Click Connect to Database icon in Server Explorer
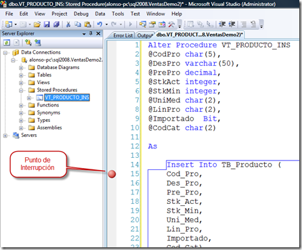This screenshot has width=302, height=250. (28, 43)
